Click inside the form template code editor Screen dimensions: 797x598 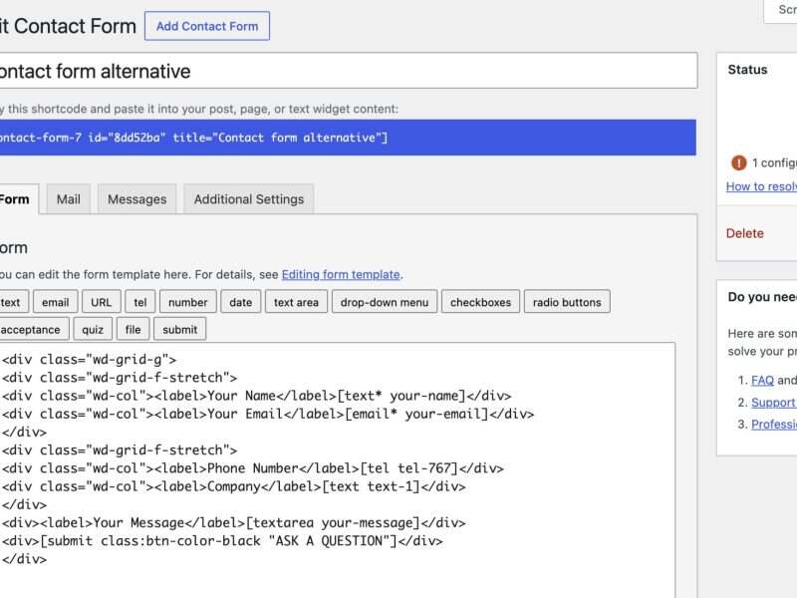pos(338,469)
